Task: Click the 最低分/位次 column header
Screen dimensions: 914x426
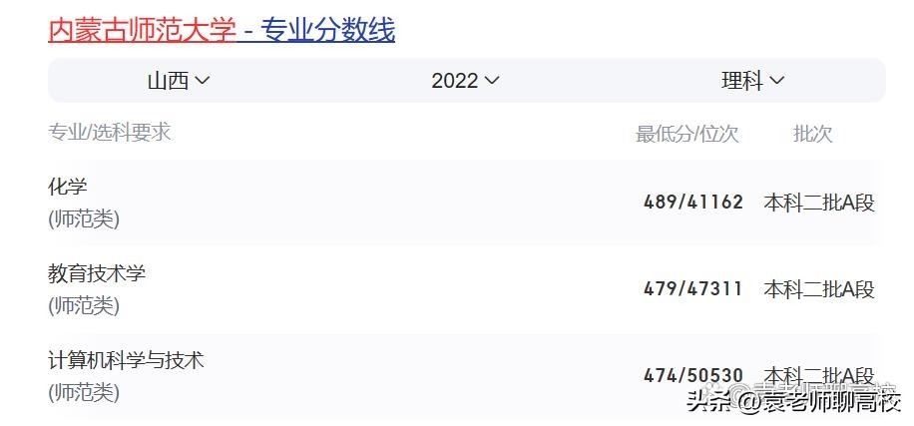Action: coord(687,134)
